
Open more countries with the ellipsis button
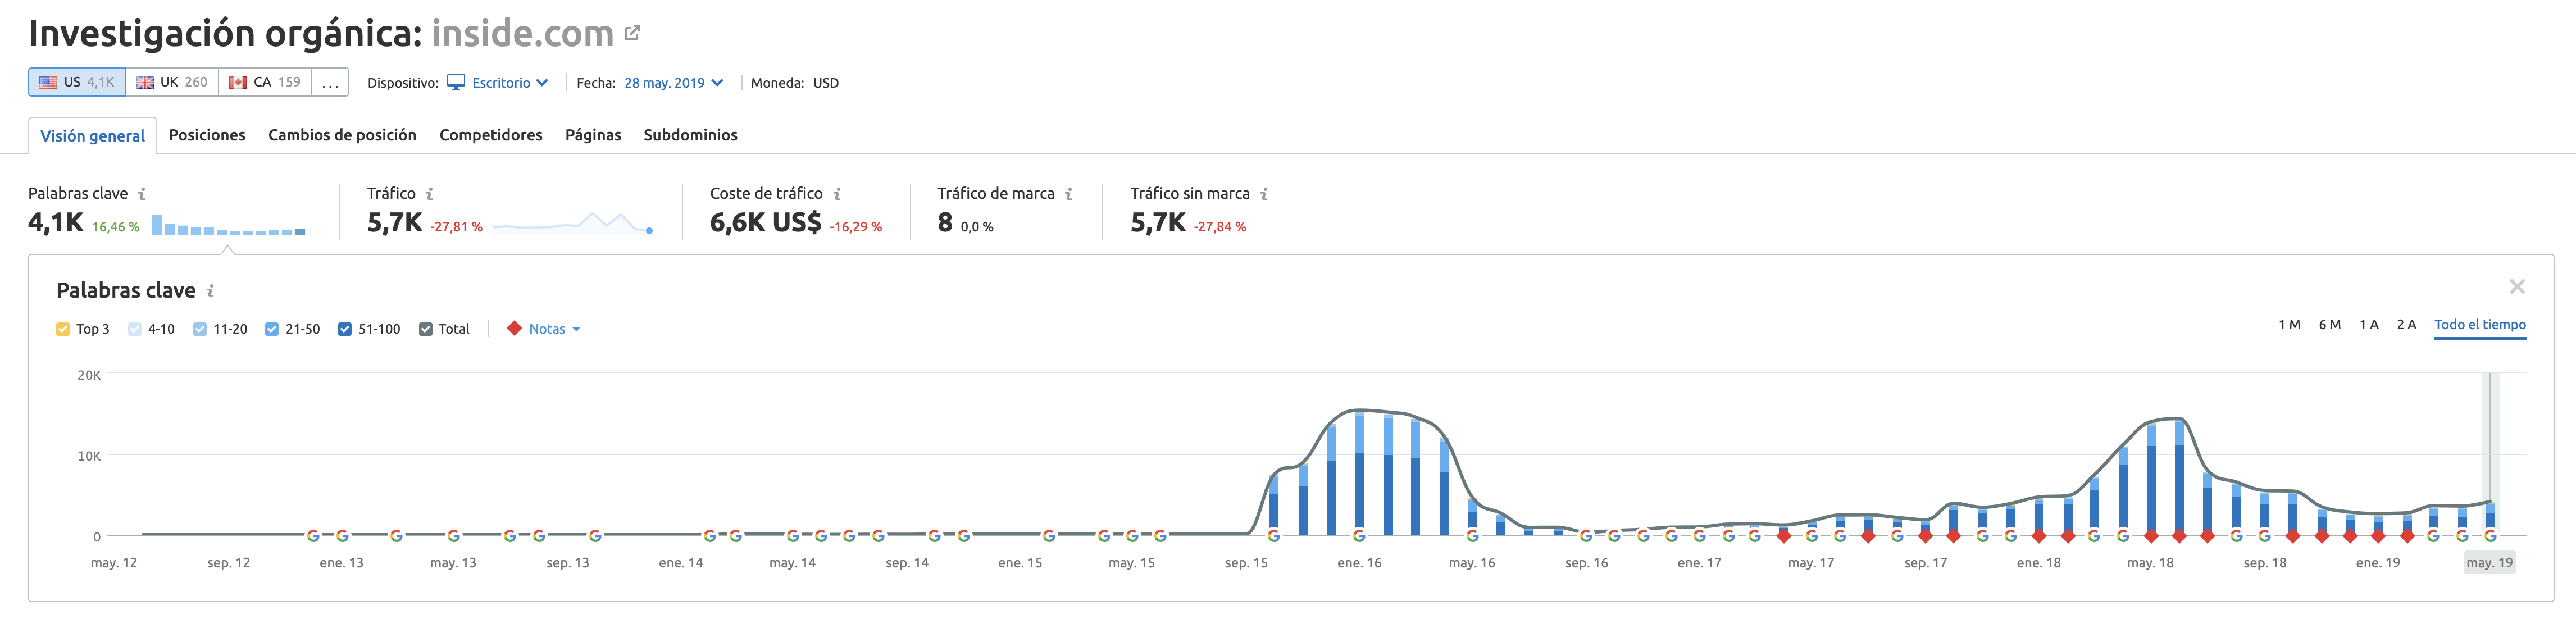click(330, 82)
